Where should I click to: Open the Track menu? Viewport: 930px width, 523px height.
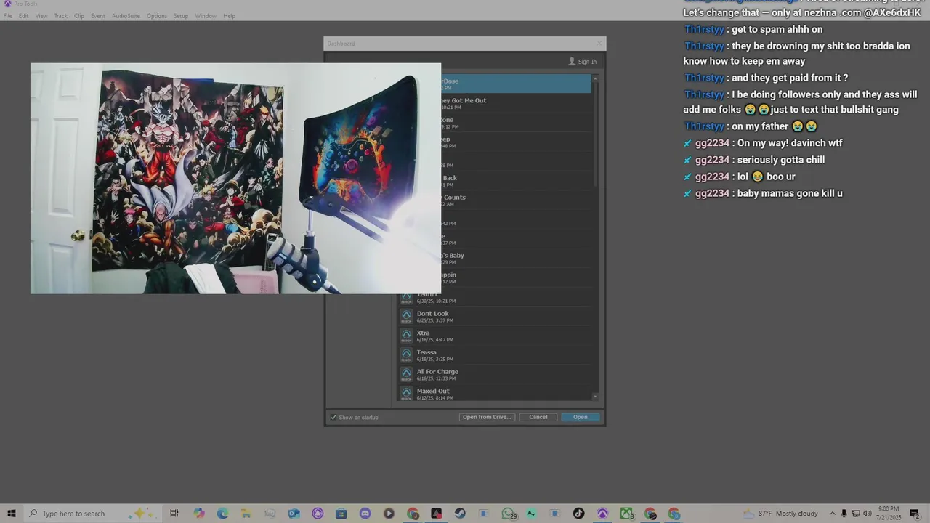[x=61, y=16]
